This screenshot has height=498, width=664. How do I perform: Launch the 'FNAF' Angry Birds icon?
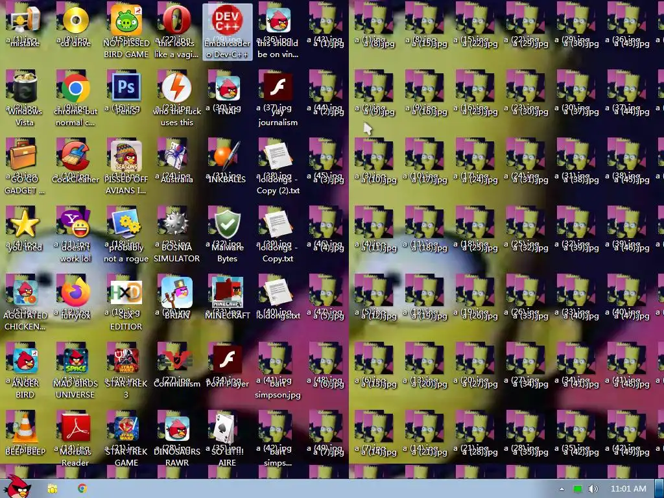tap(228, 88)
